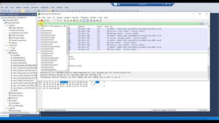
Task: Toggle auto-scroll during live capture
Action: (x=83, y=20)
